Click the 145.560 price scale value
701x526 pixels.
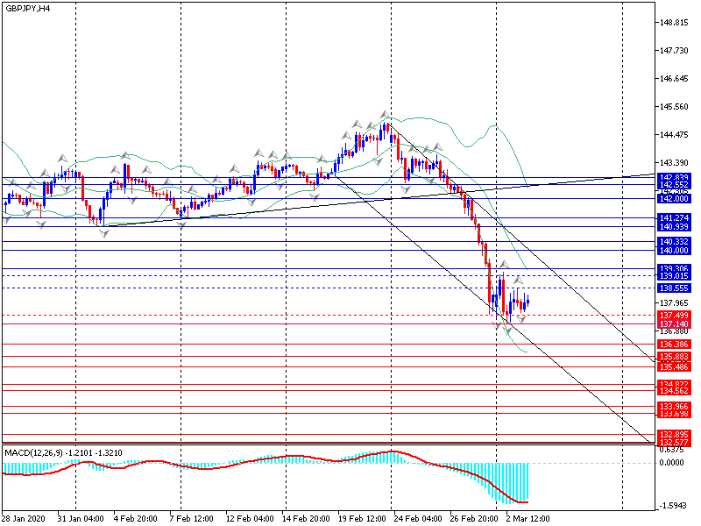pyautogui.click(x=673, y=107)
